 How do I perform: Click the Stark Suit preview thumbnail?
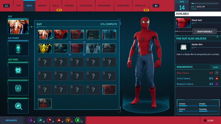pyautogui.click(x=183, y=23)
